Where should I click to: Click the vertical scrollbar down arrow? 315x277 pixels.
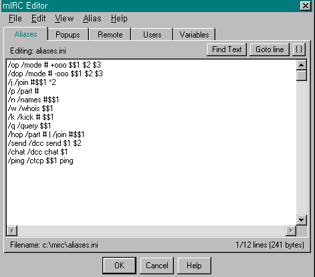(x=302, y=220)
